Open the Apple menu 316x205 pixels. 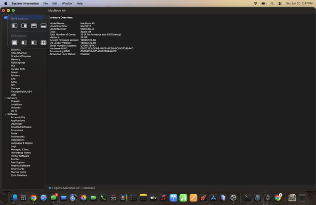(x=6, y=3)
